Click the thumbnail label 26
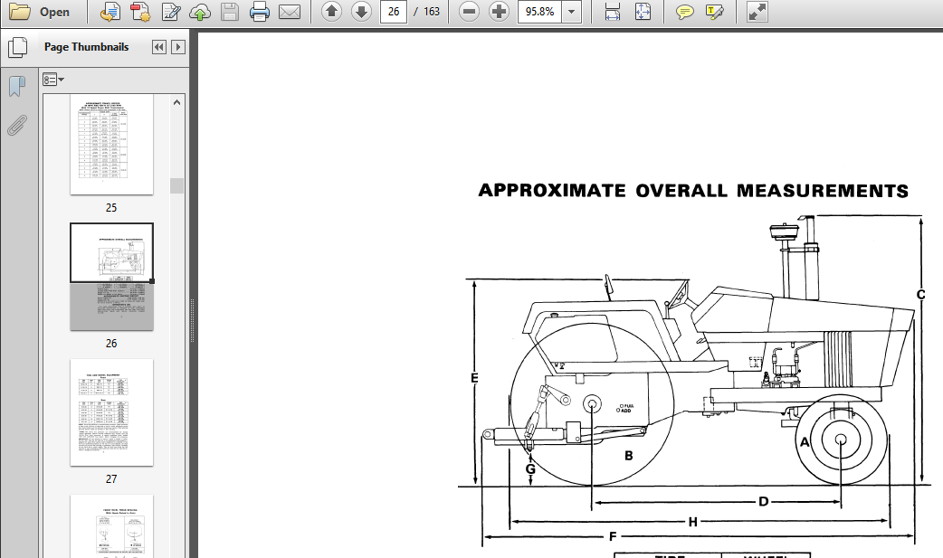The width and height of the screenshot is (943, 558). pos(111,344)
